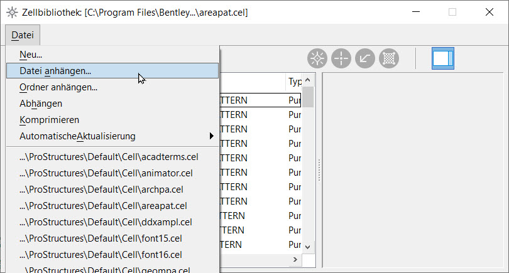Select Neu... from the Datei menu
This screenshot has width=509, height=273.
[31, 55]
